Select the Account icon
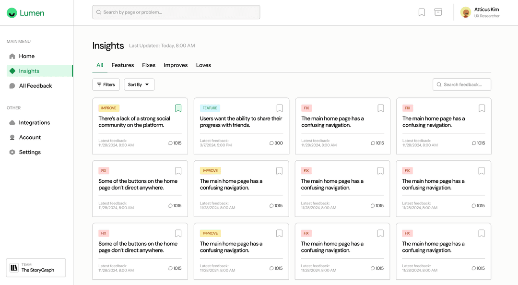Image resolution: width=518 pixels, height=285 pixels. point(12,137)
